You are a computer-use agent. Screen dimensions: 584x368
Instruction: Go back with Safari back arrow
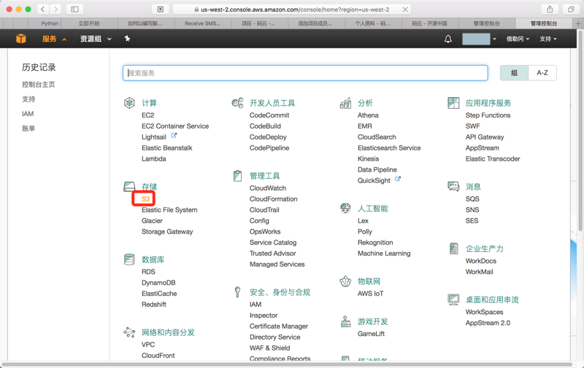(43, 9)
